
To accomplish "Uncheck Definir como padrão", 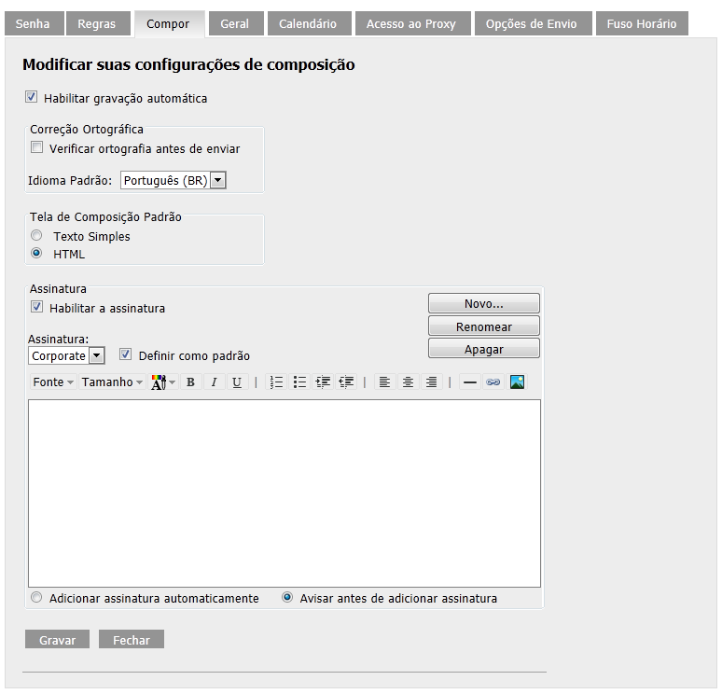I will [125, 354].
